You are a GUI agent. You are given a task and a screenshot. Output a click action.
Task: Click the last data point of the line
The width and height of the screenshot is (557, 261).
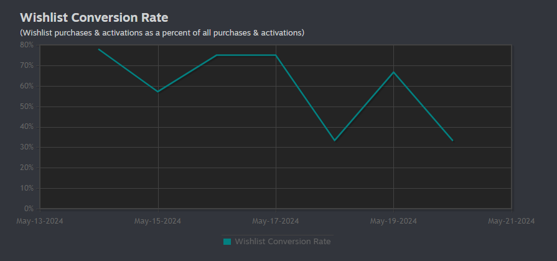[x=452, y=140]
